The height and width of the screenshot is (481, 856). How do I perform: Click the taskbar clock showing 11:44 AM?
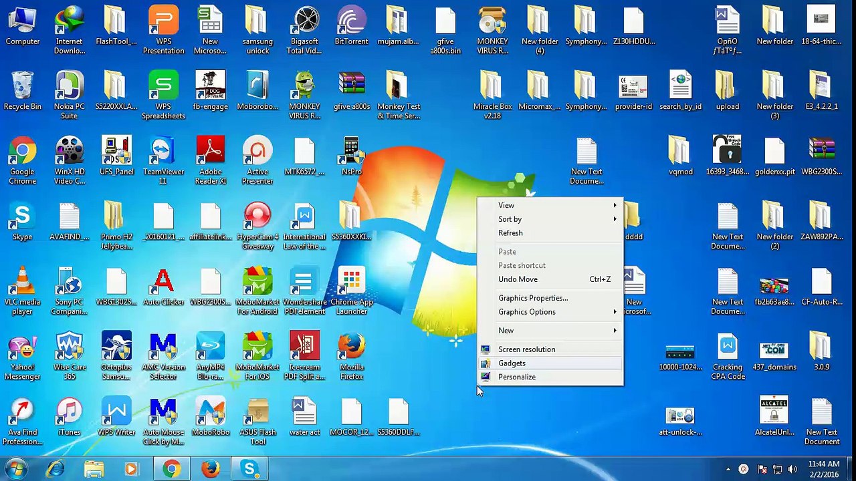824,469
